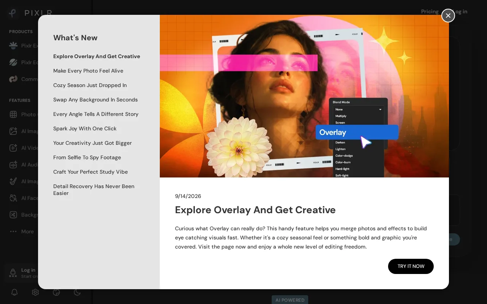Click the 9/14/2026 date text
The height and width of the screenshot is (304, 487).
[188, 196]
